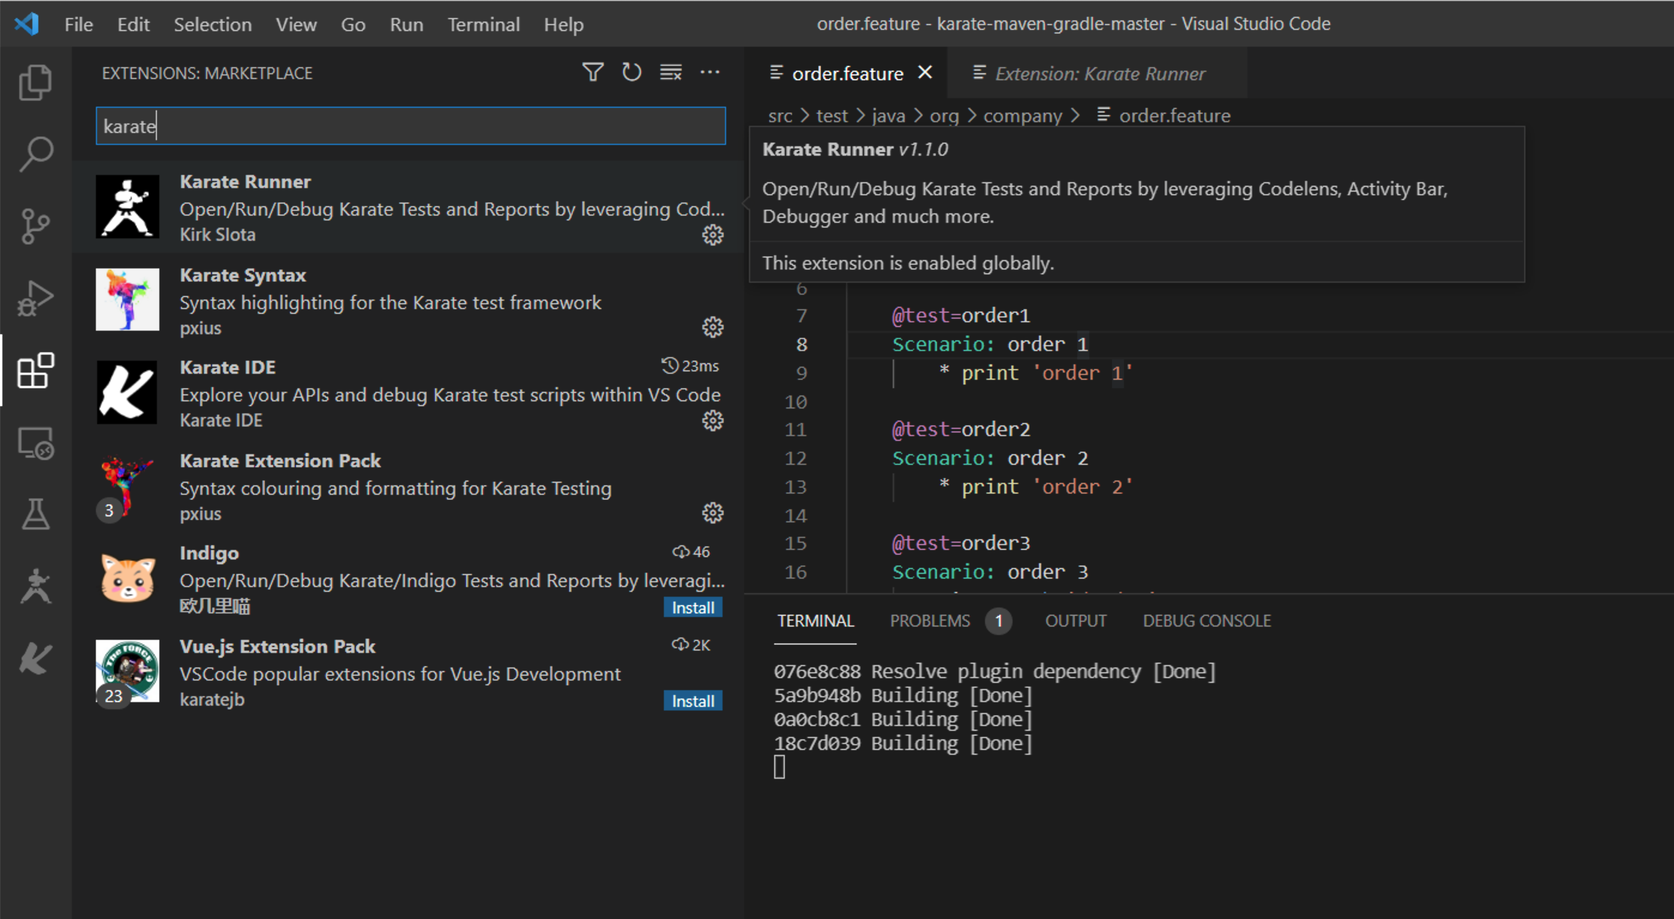This screenshot has width=1674, height=919.
Task: Open the Remote Explorer view
Action: click(36, 443)
